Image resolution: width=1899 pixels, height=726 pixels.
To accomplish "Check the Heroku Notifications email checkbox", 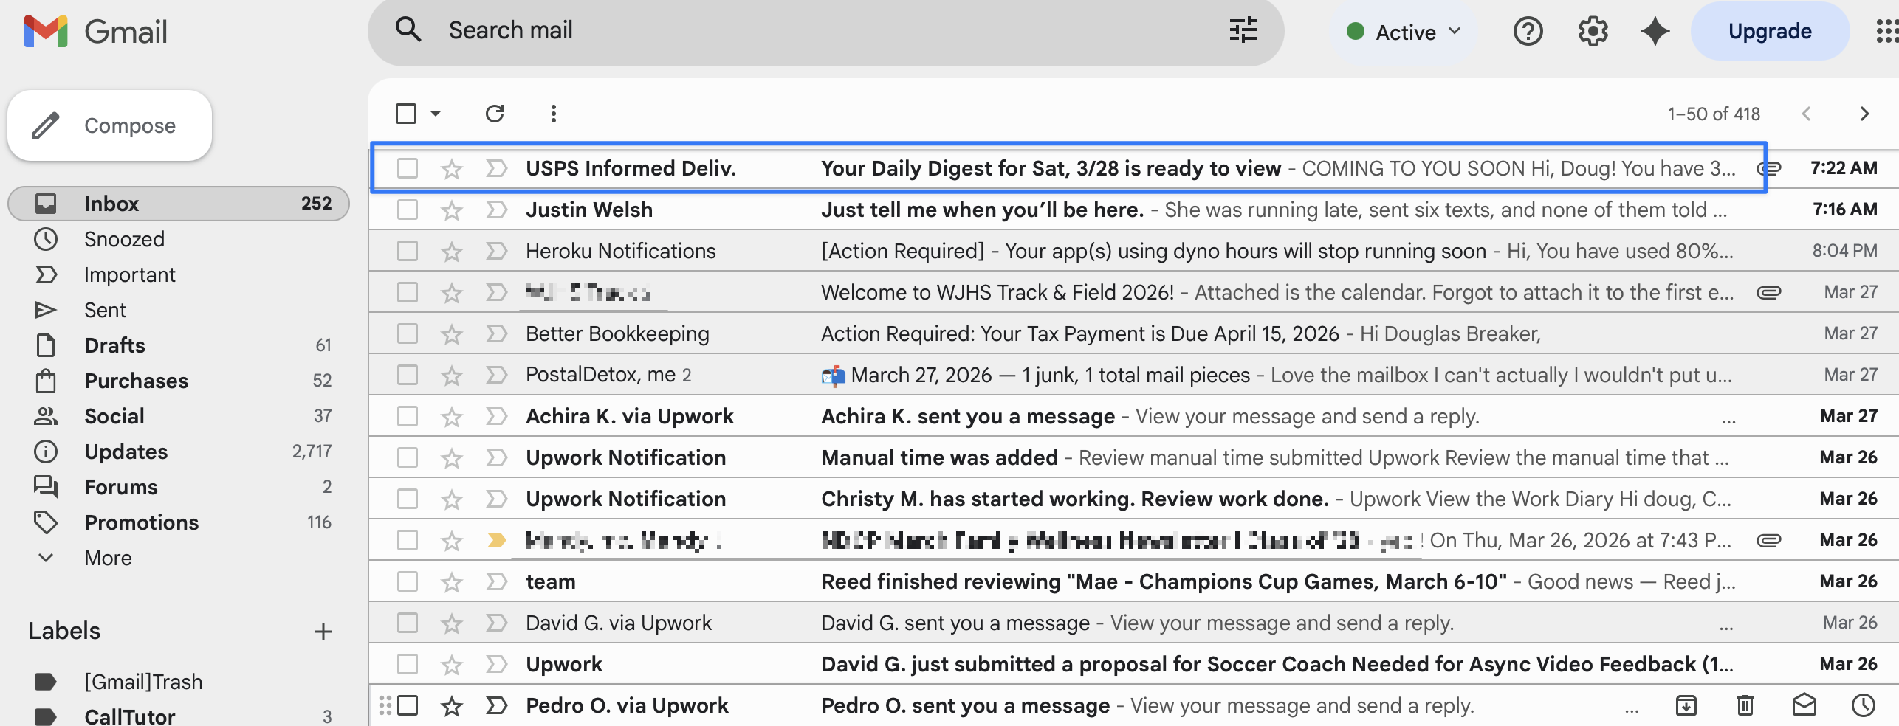I will tap(407, 251).
